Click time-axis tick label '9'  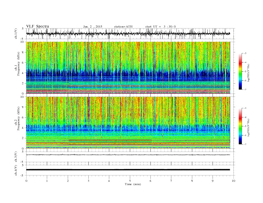[213, 181]
